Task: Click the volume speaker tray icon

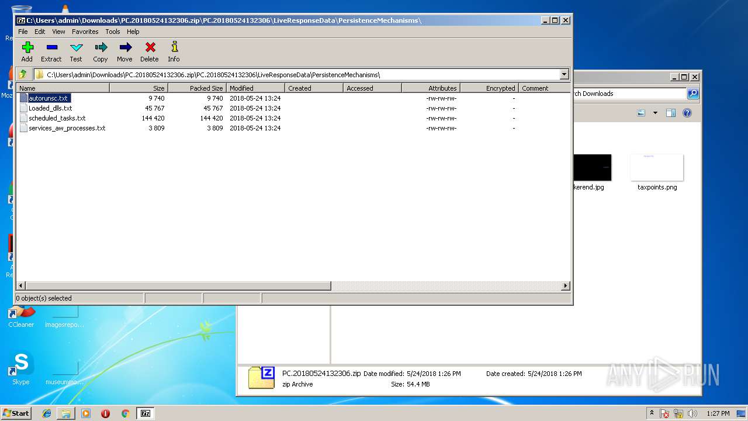Action: [692, 413]
